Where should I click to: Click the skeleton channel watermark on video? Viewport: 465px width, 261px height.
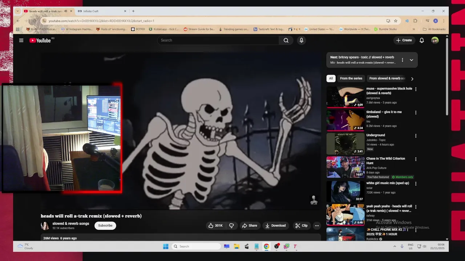pos(314,200)
